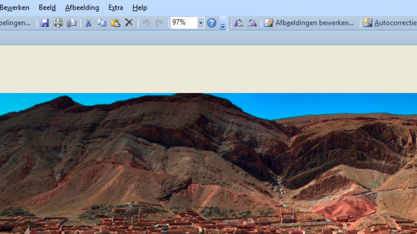Open the Beeld menu
This screenshot has height=234, width=417.
[x=47, y=8]
